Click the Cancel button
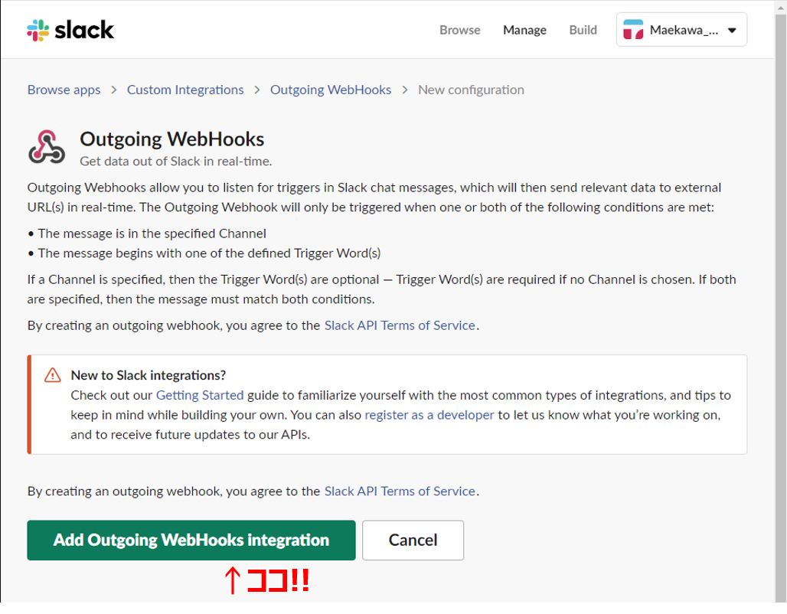The image size is (787, 614). (x=413, y=541)
